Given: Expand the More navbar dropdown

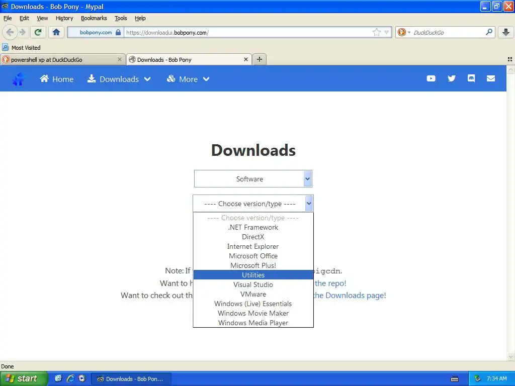Looking at the screenshot, I should point(188,79).
